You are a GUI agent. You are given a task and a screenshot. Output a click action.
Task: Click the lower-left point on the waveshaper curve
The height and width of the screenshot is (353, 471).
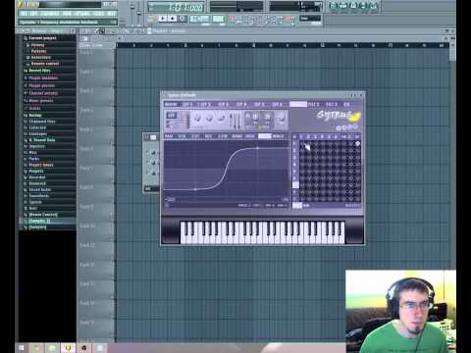195,189
